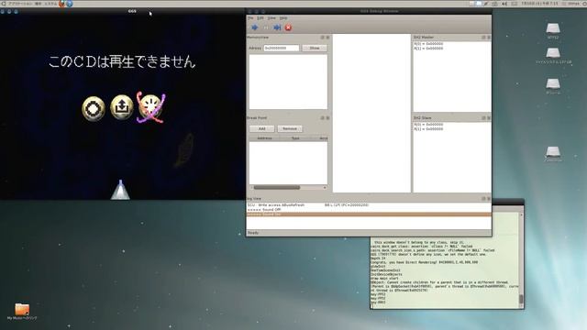Open the Edit menu in debug window

pyautogui.click(x=260, y=18)
